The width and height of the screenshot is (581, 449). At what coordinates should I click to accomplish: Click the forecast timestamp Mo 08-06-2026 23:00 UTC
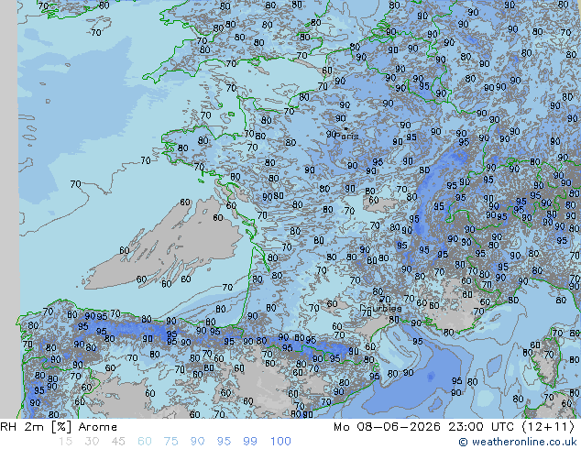coord(424,427)
